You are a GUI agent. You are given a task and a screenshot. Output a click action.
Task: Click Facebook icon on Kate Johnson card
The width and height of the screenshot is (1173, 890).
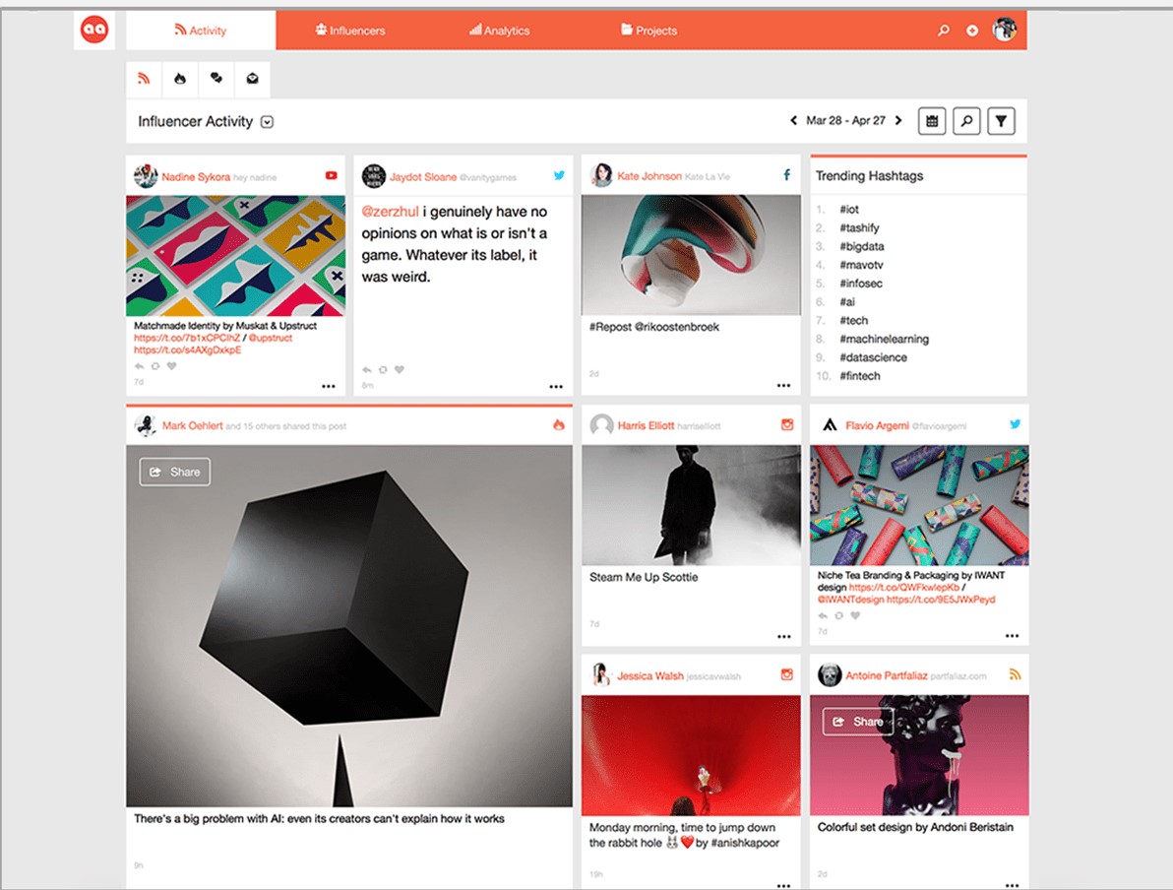tap(787, 175)
